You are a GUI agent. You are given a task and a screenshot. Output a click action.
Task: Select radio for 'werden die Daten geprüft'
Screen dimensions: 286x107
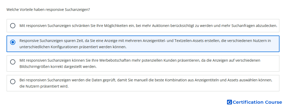13,82
